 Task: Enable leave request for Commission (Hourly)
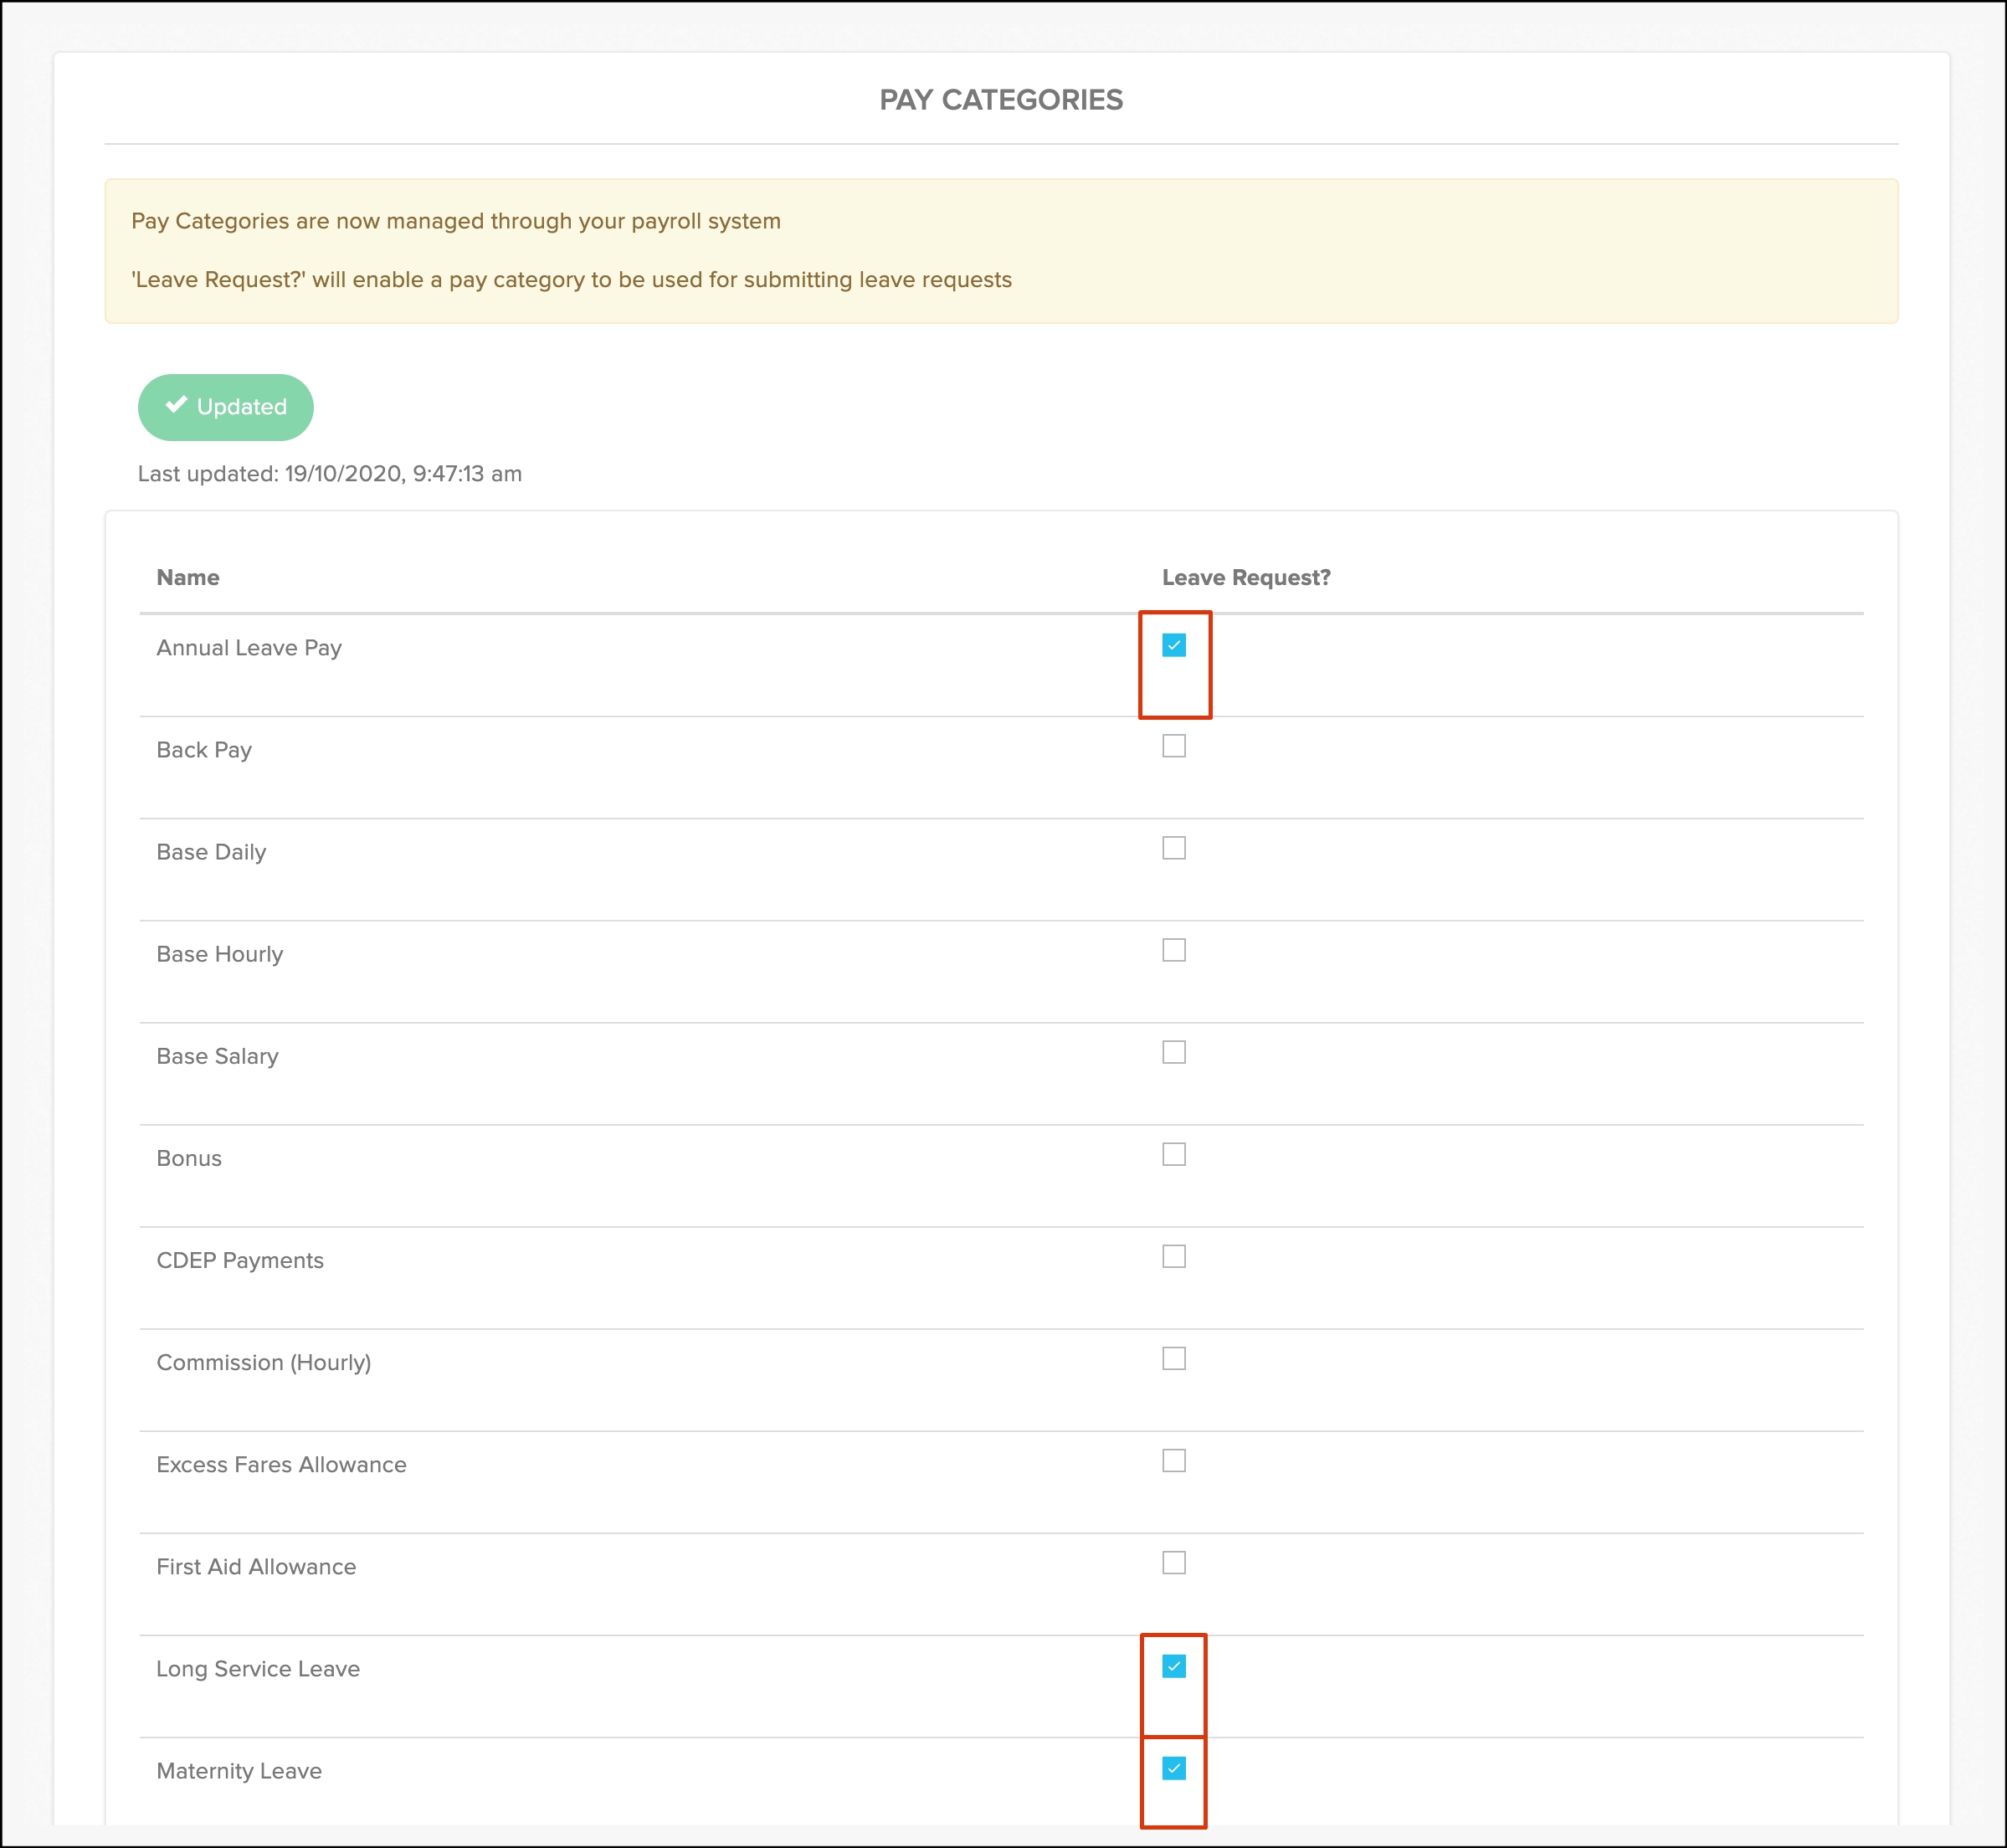coord(1174,1359)
